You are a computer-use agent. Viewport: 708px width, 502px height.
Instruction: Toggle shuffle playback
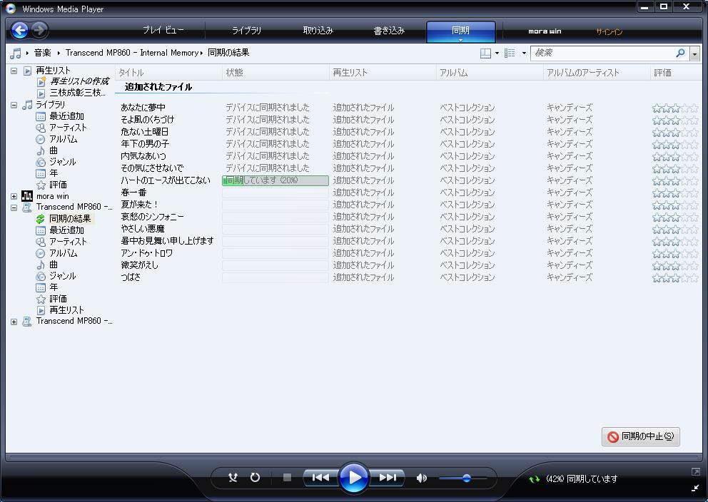pos(233,477)
